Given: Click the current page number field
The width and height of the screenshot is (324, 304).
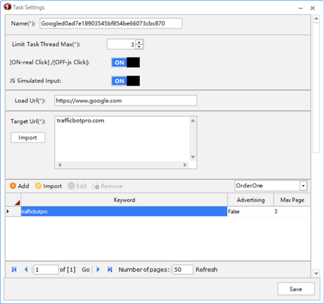Looking at the screenshot, I should 46,269.
